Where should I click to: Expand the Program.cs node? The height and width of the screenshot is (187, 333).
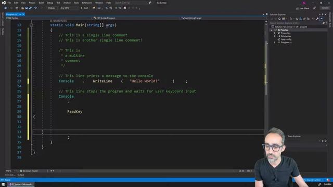(275, 43)
